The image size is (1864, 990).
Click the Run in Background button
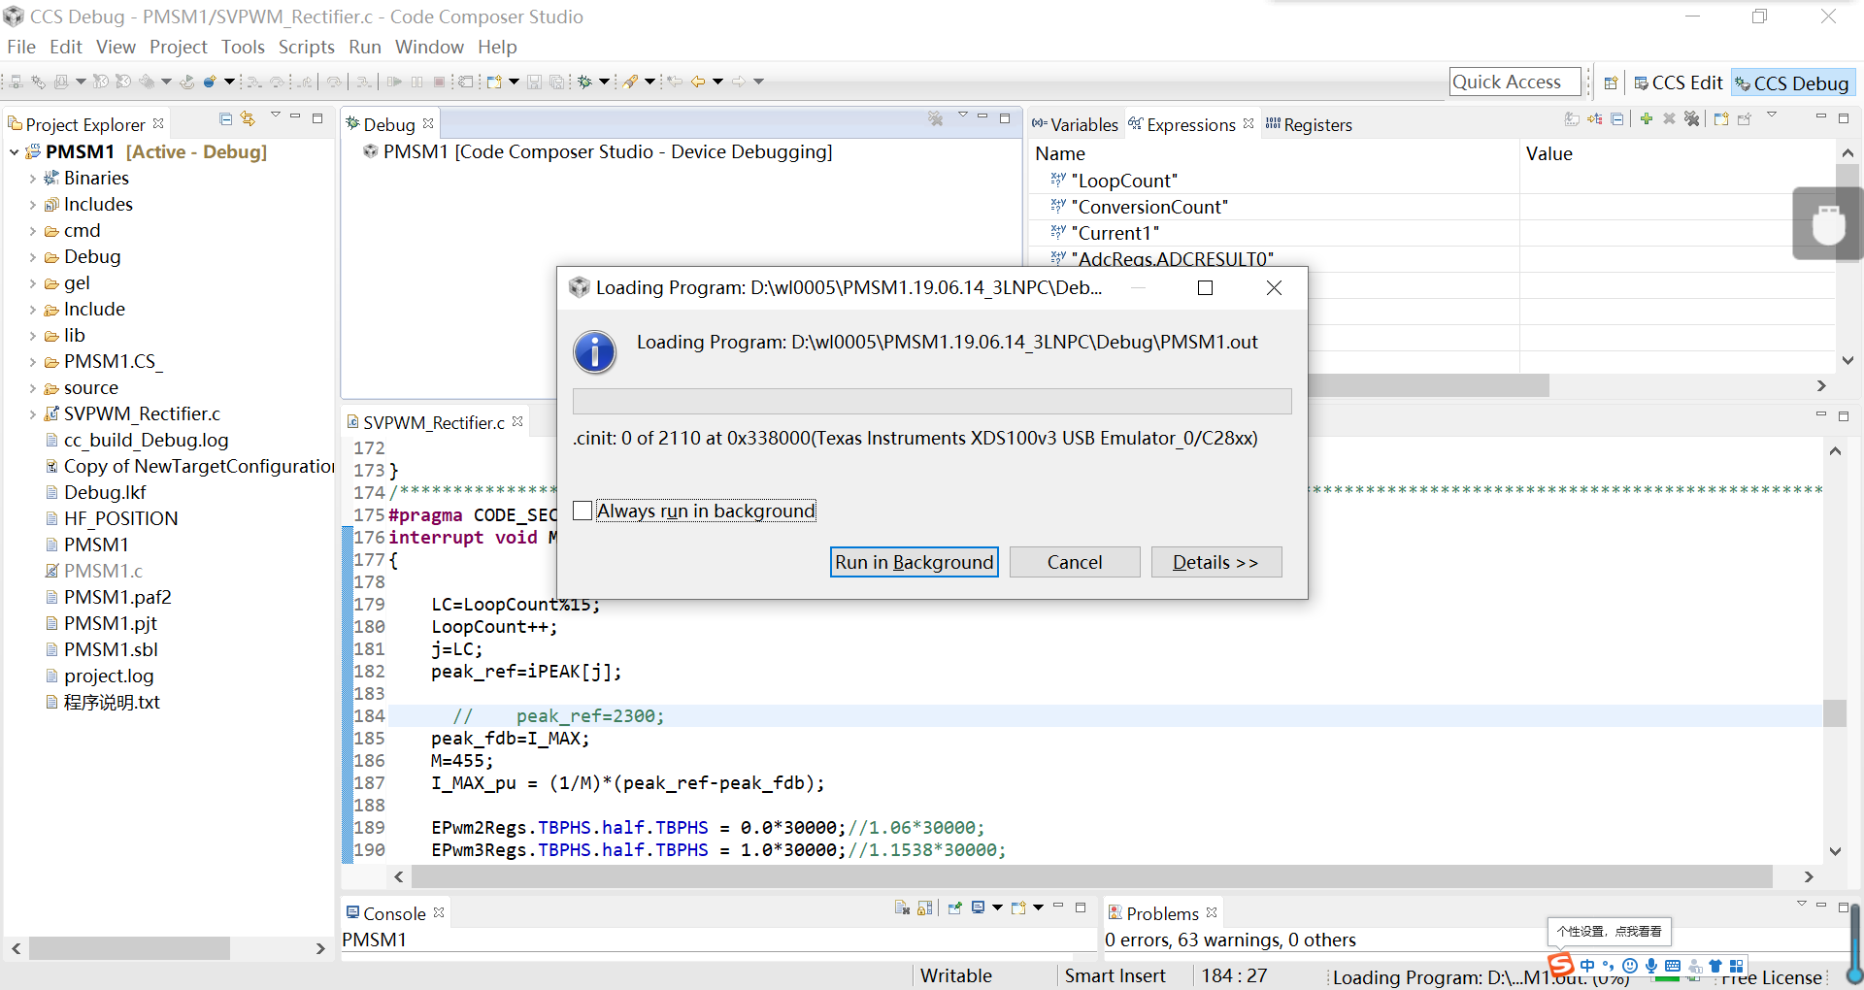pyautogui.click(x=914, y=562)
